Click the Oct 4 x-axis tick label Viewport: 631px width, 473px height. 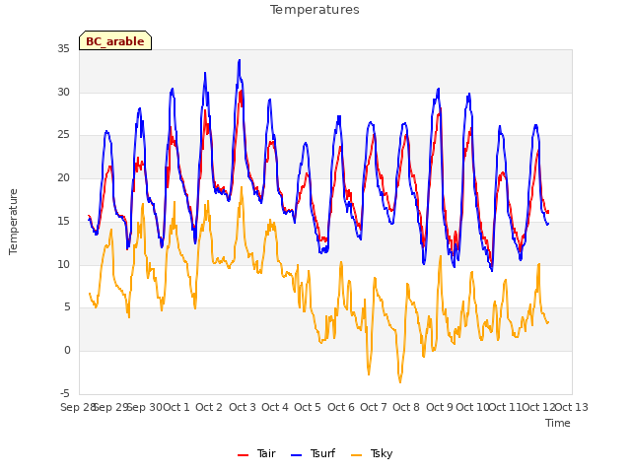coord(275,407)
